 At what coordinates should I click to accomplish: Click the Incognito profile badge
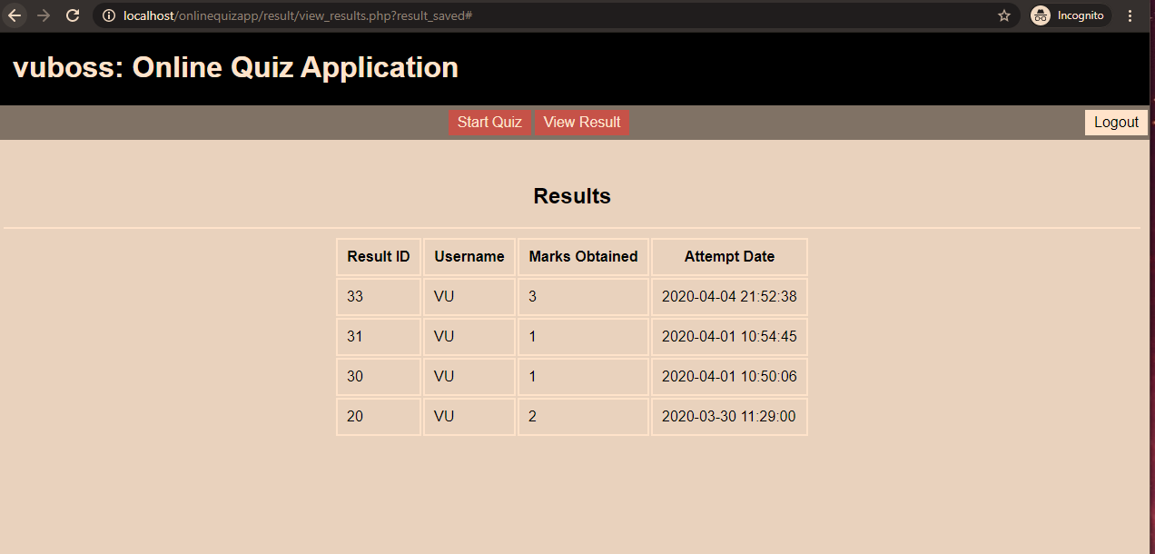pos(1069,15)
